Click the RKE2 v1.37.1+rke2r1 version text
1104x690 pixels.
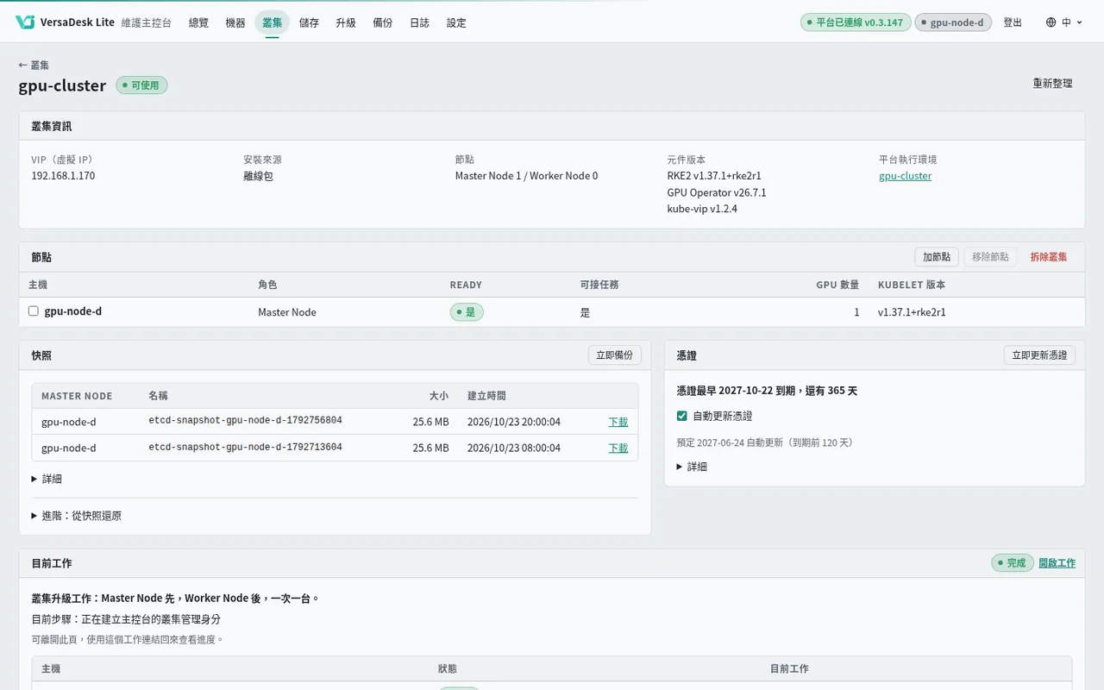click(714, 176)
